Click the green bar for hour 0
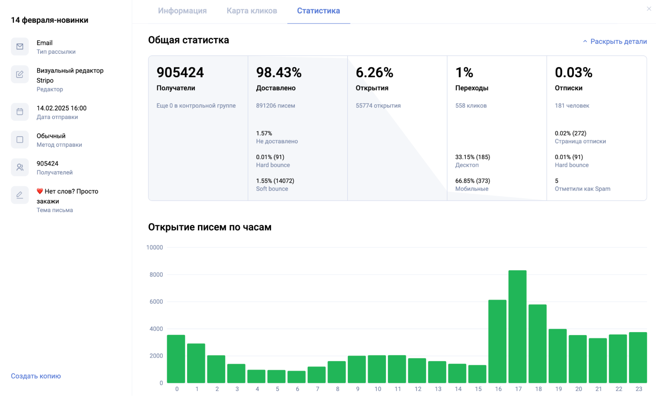Screen dimensions: 656x396 [x=176, y=359]
